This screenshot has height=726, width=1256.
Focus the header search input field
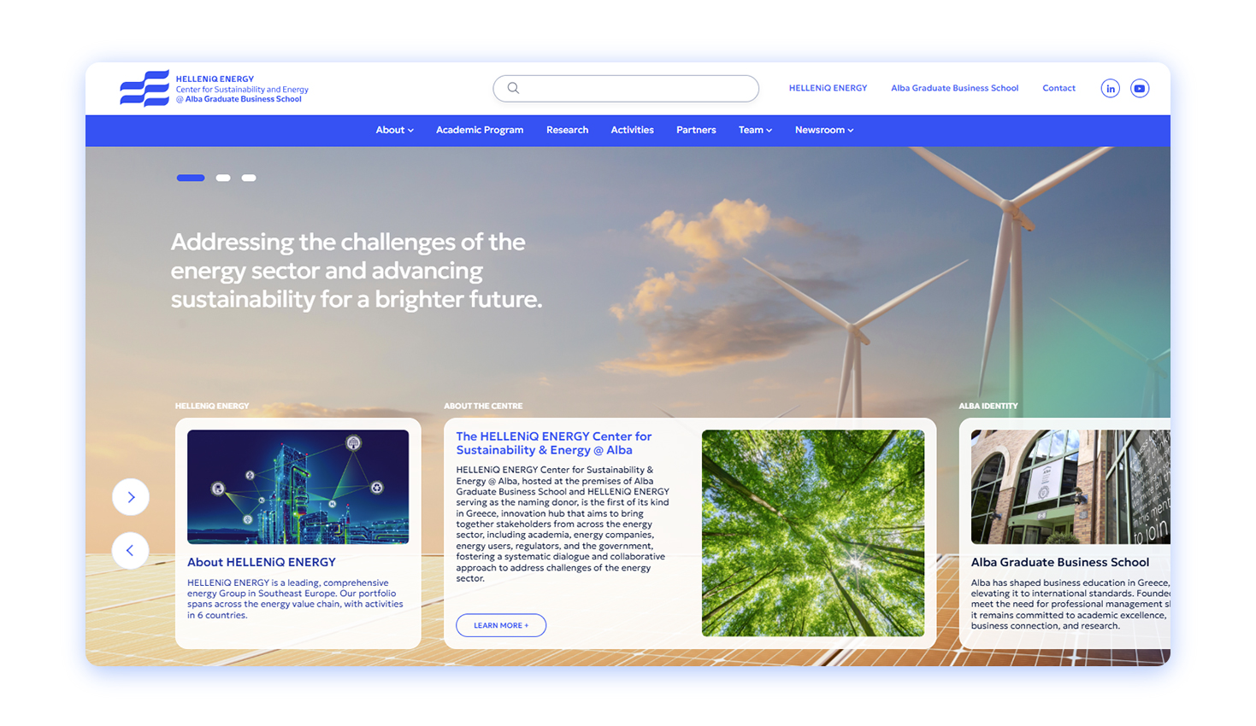tap(626, 88)
